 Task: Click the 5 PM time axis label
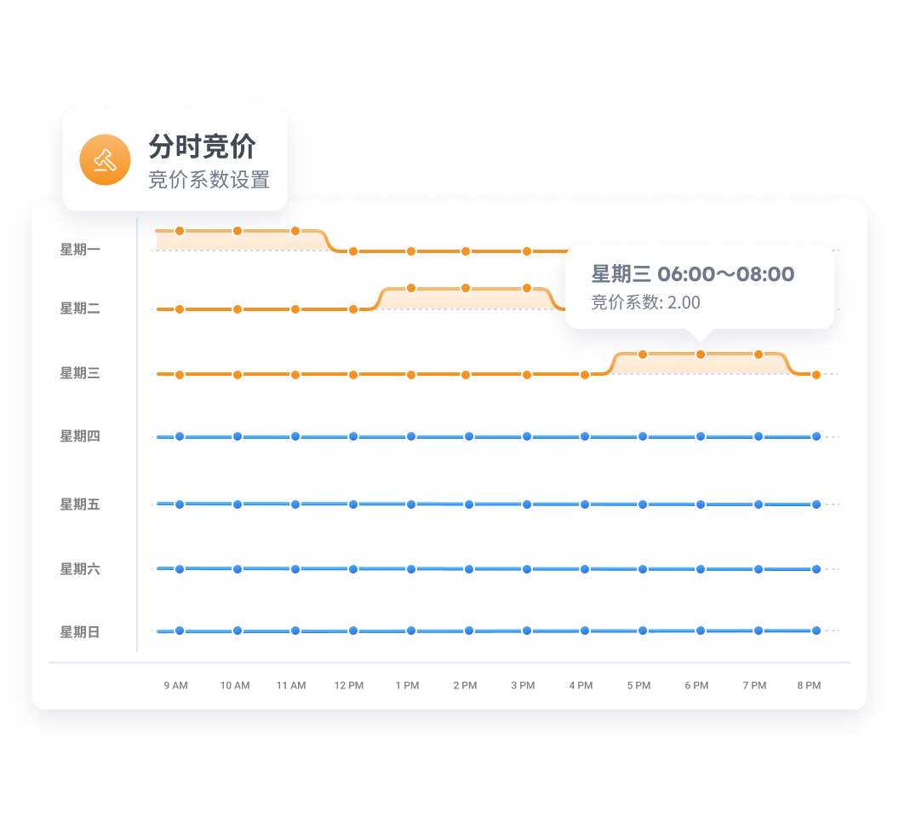638,686
